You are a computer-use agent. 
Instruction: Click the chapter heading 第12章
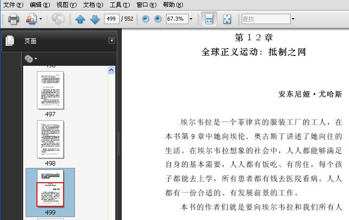[254, 37]
